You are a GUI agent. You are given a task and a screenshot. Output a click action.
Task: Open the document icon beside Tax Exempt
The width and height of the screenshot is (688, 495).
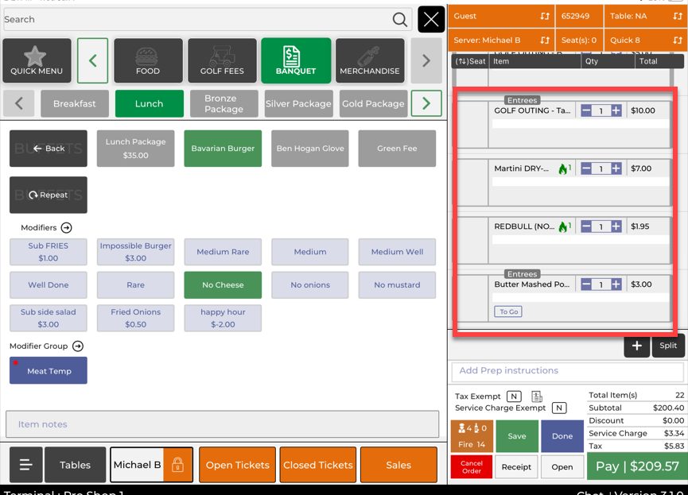click(x=537, y=396)
